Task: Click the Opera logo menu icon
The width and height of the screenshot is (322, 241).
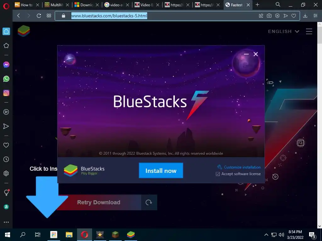Action: pos(6,6)
